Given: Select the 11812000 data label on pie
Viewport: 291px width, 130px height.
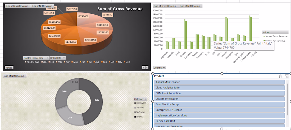Looking at the screenshot, I should pos(49,28).
